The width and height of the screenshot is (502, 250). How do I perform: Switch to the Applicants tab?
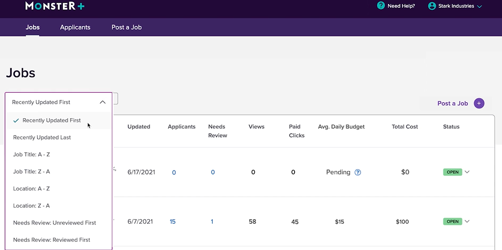point(75,27)
